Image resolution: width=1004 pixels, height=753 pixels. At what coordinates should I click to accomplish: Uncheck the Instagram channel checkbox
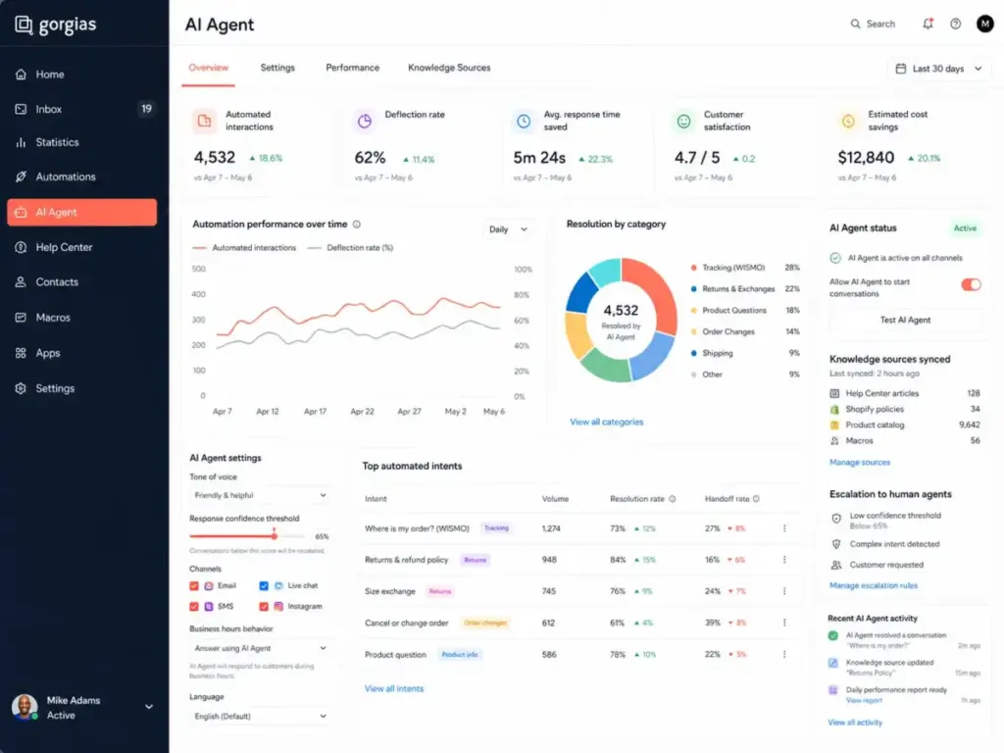[x=264, y=606]
